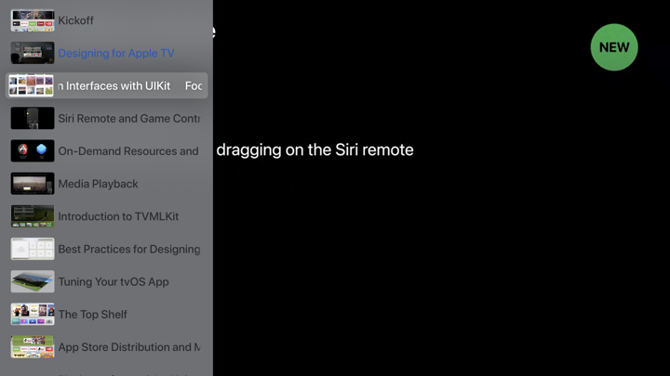Select the Kickoff thumbnail image
The image size is (670, 376).
(x=33, y=20)
